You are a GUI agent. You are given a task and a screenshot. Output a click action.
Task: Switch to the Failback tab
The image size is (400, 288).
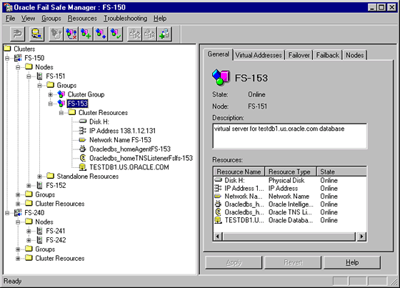point(328,55)
